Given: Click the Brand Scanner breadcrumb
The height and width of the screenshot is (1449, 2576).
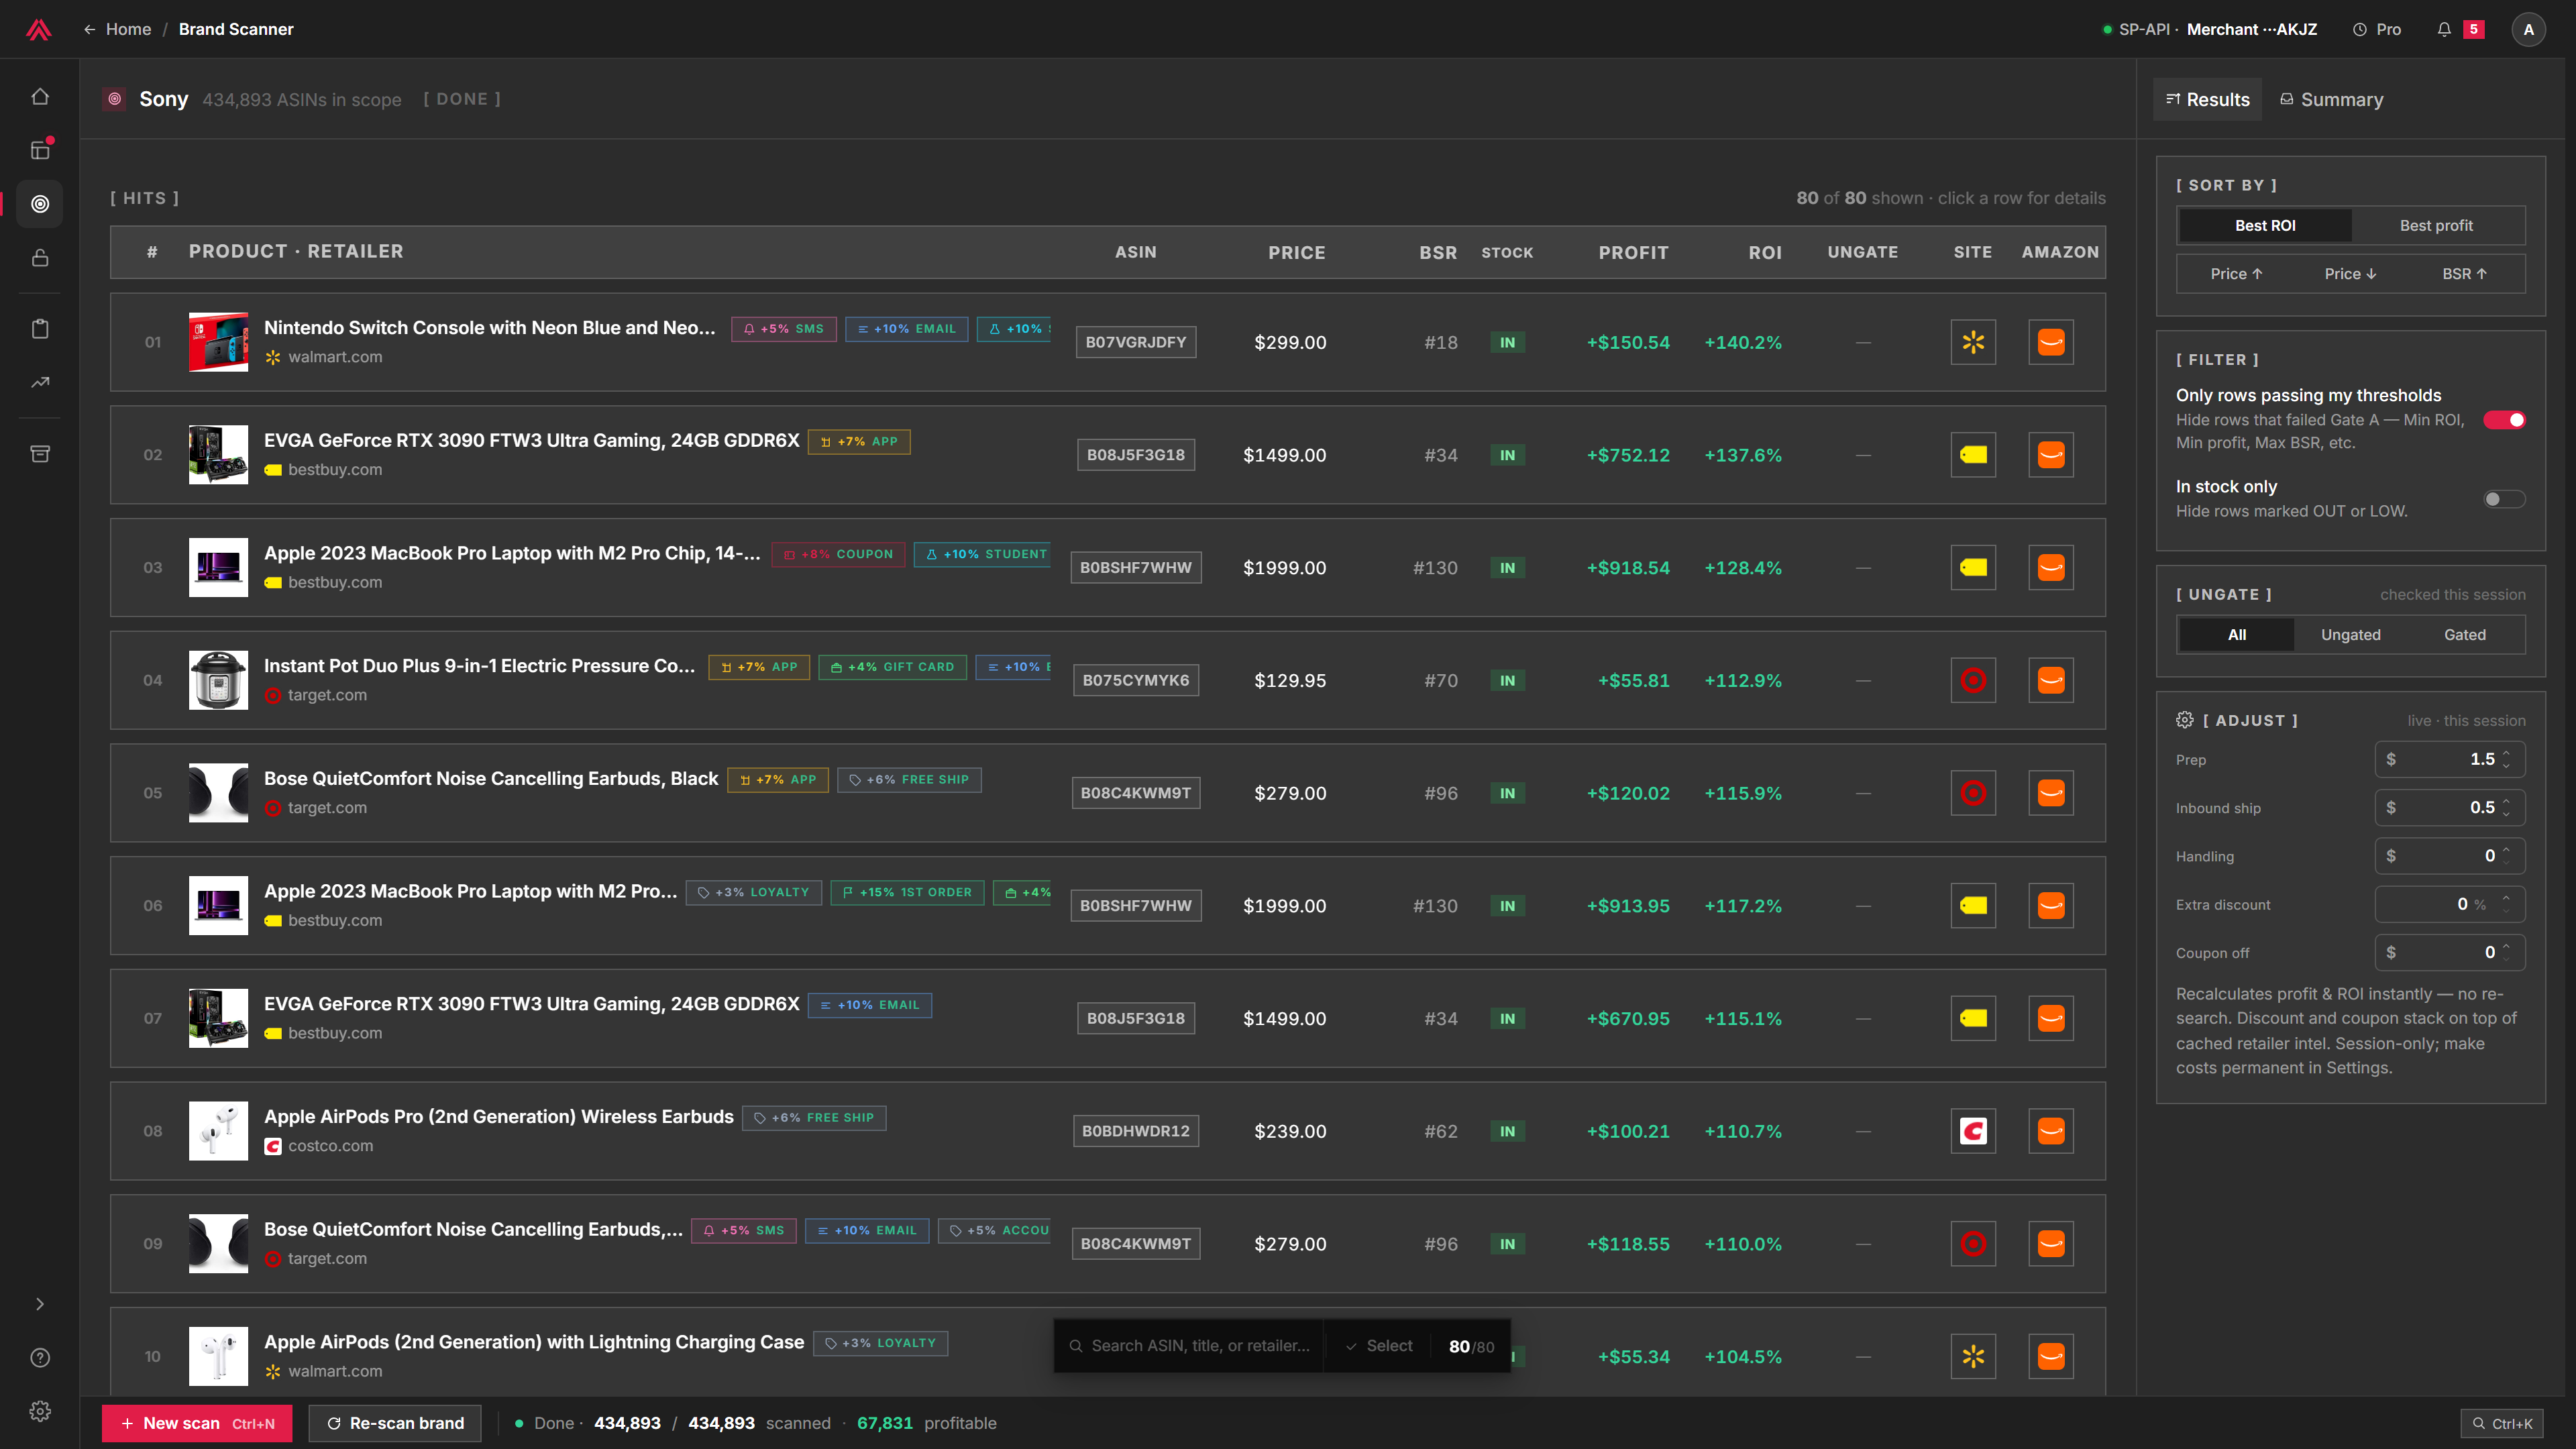Looking at the screenshot, I should pos(236,29).
